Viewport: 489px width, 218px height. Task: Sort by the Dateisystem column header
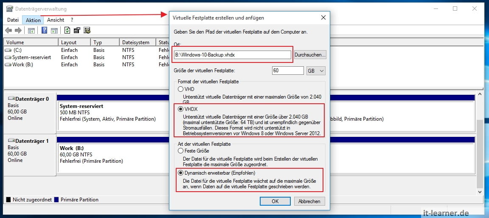tap(138, 42)
